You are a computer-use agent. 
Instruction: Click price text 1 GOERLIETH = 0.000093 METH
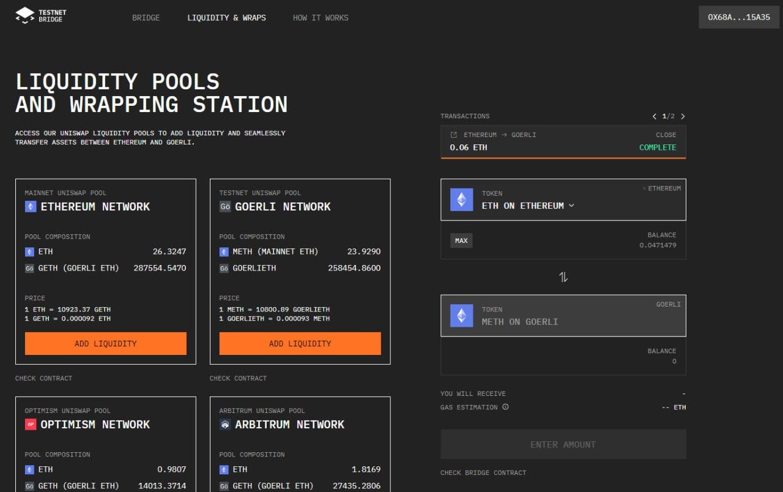coord(275,319)
